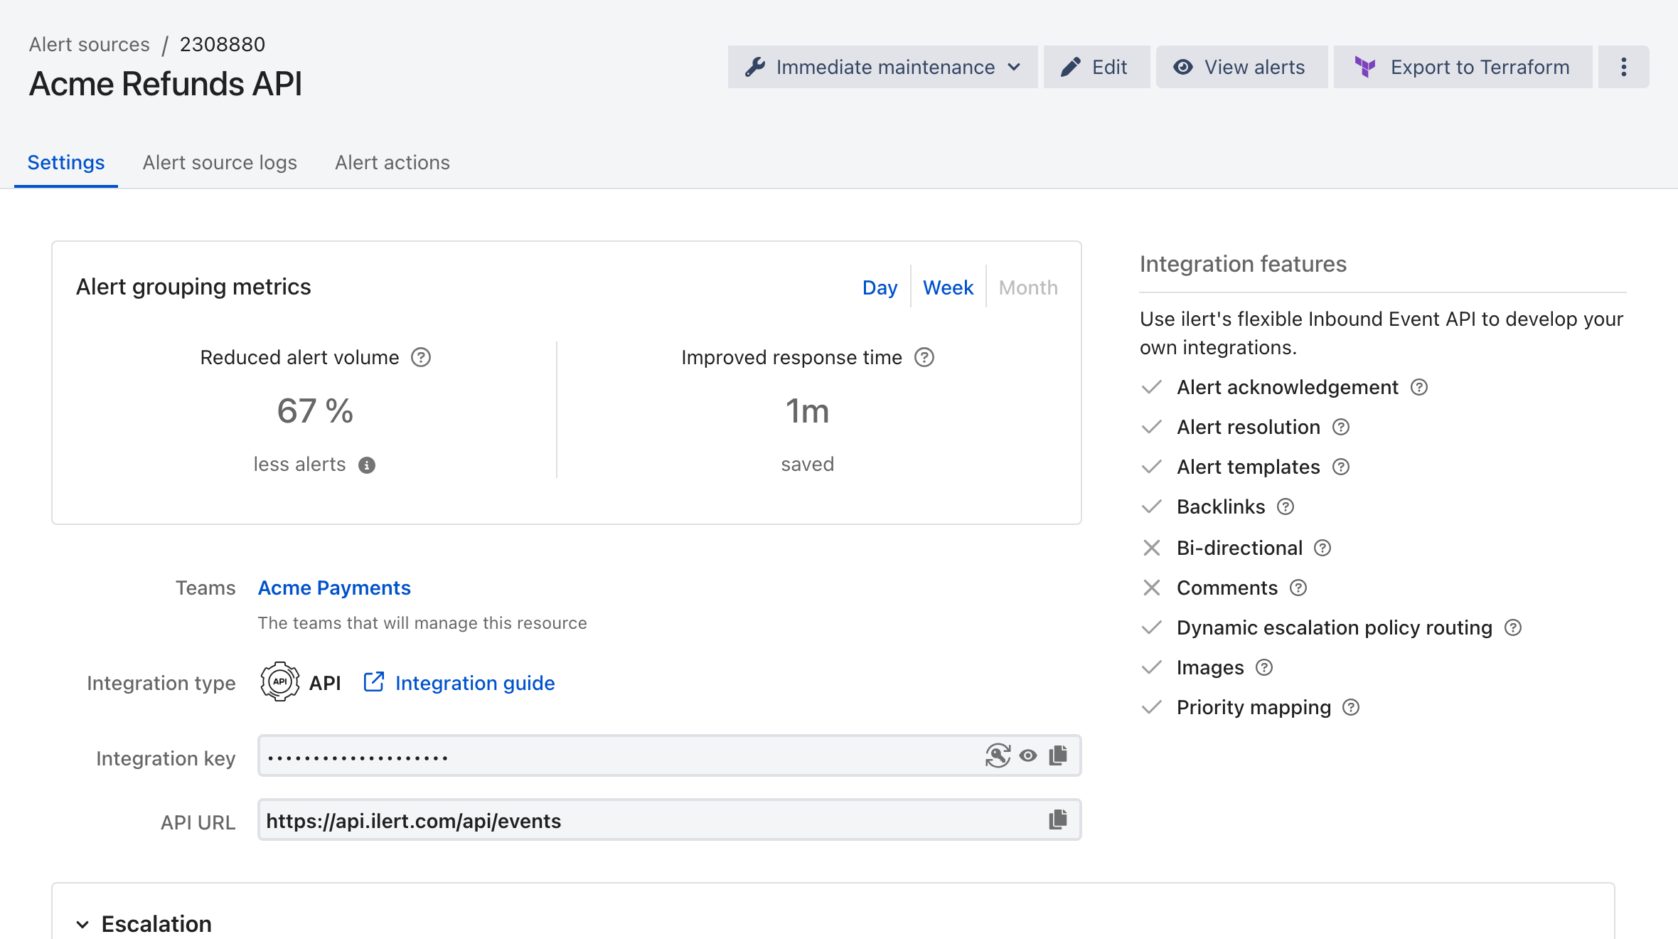Viewport: 1678px width, 939px height.
Task: Switch to the Alert actions tab
Action: [x=392, y=163]
